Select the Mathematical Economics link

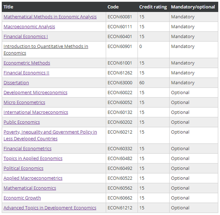[x=30, y=188]
